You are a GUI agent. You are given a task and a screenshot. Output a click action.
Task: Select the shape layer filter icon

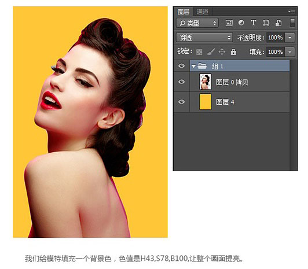tap(266, 23)
